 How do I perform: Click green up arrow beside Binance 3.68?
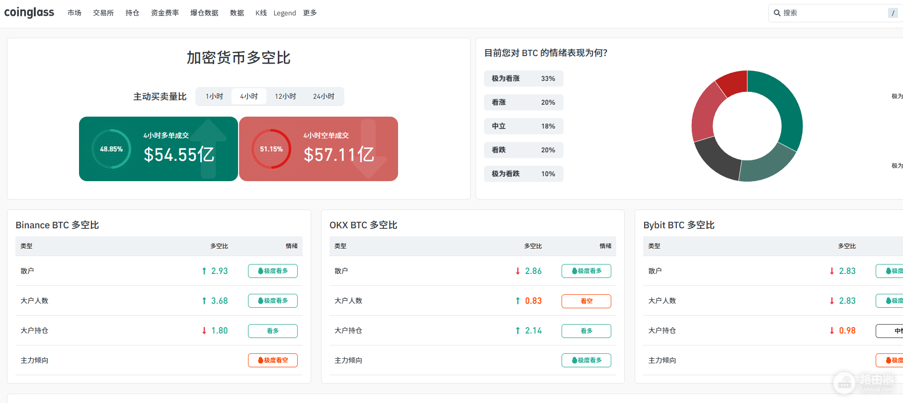pos(204,301)
